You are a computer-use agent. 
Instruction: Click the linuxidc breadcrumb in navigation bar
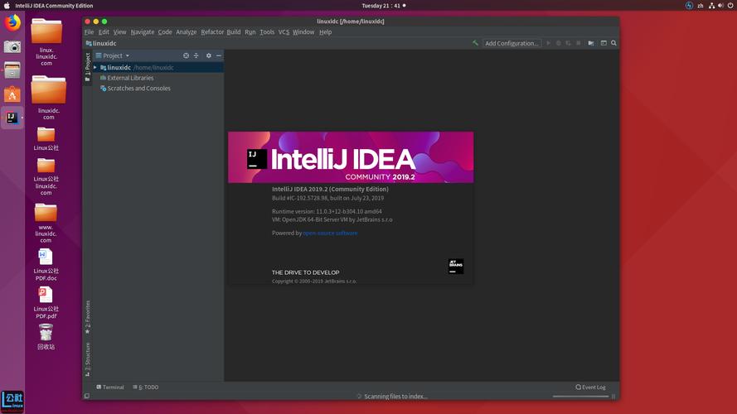click(101, 43)
